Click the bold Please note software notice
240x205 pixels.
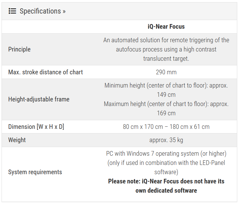pyautogui.click(x=166, y=186)
